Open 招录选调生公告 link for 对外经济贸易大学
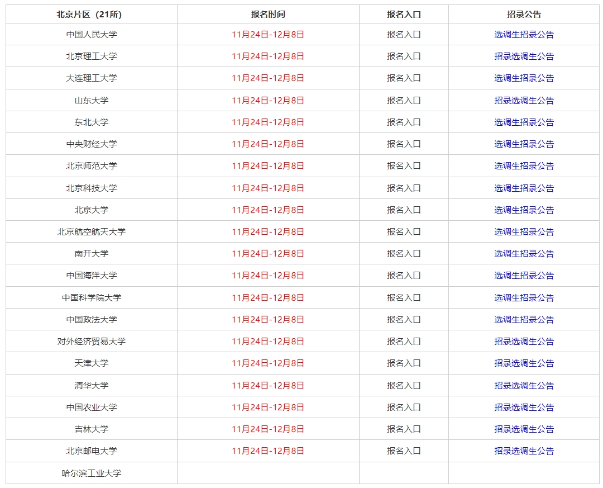This screenshot has width=603, height=488. pos(524,341)
